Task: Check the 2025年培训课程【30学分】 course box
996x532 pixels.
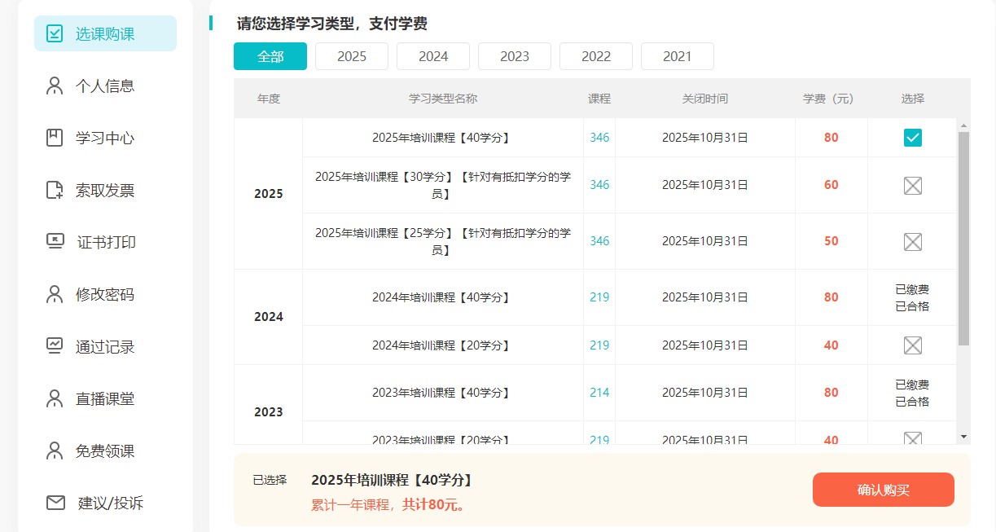Action: 911,185
